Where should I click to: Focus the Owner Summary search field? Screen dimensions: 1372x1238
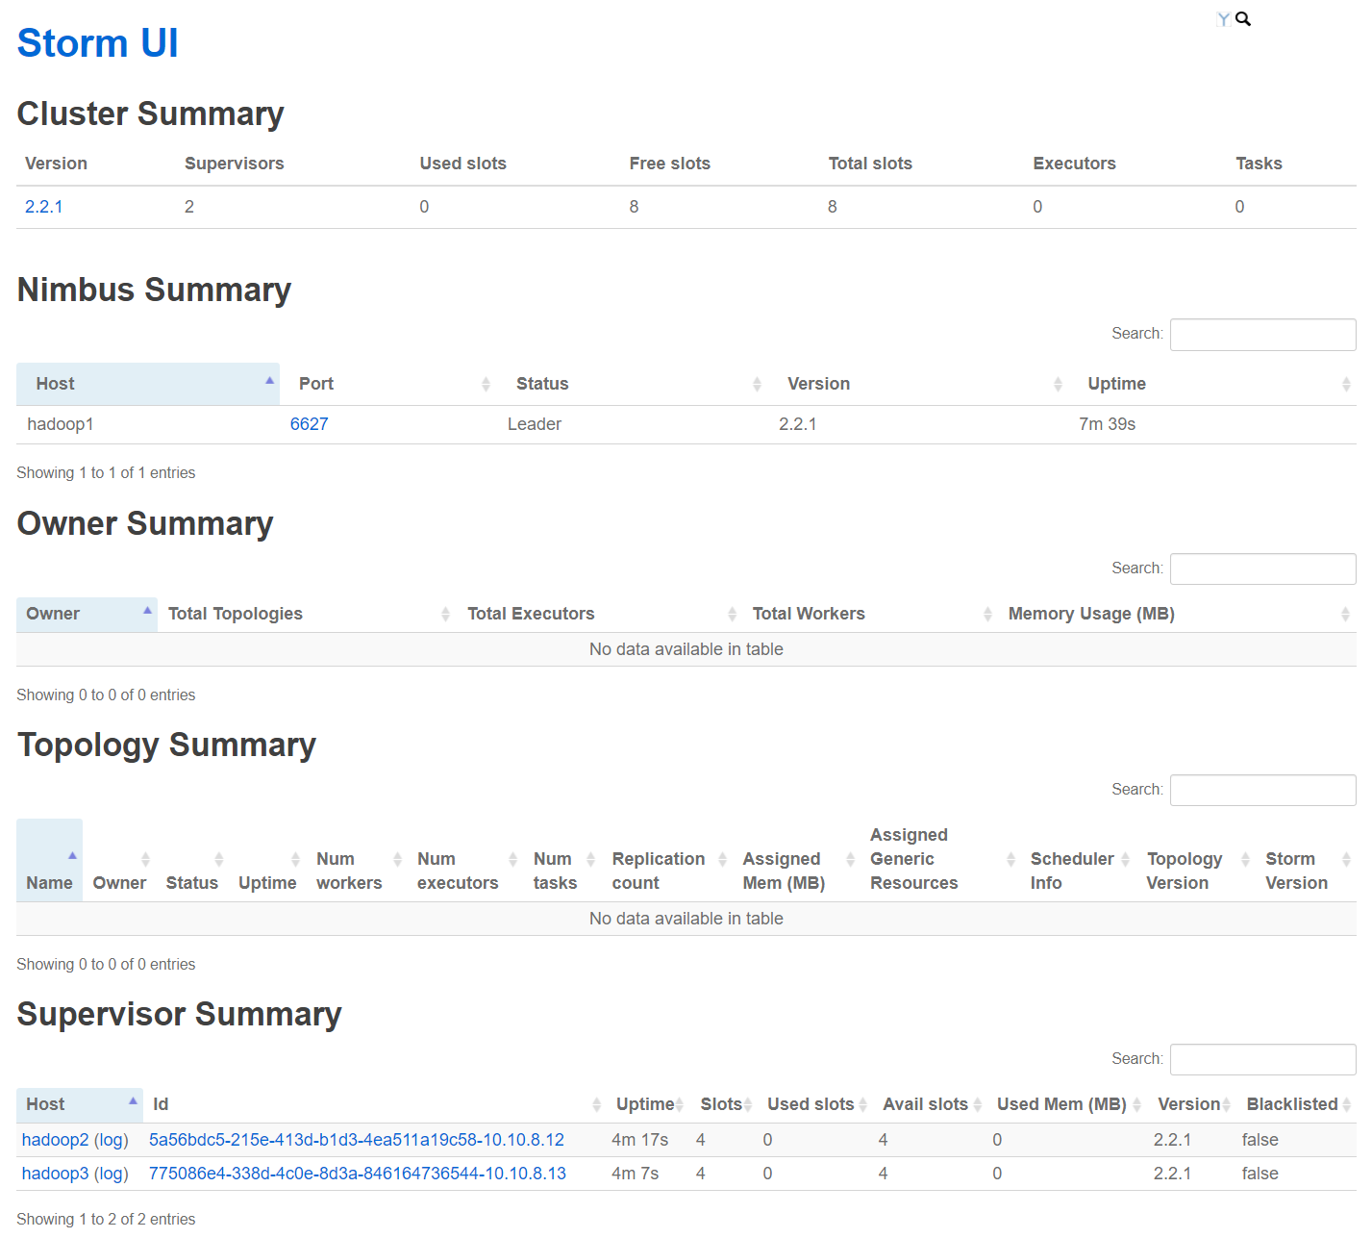point(1262,568)
